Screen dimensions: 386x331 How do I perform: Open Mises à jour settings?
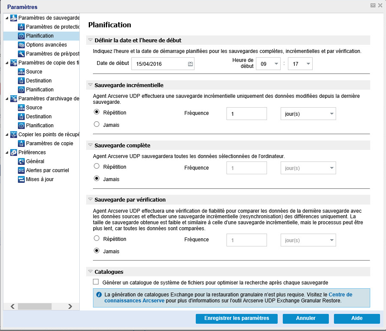click(40, 179)
